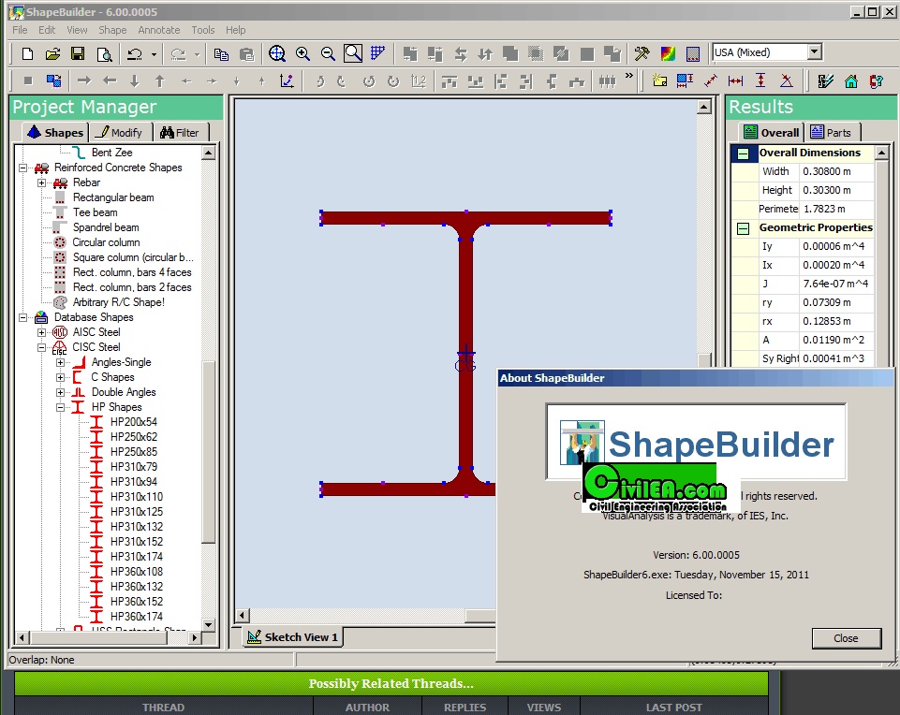Select the Overall results tab
This screenshot has width=900, height=715.
coord(772,133)
